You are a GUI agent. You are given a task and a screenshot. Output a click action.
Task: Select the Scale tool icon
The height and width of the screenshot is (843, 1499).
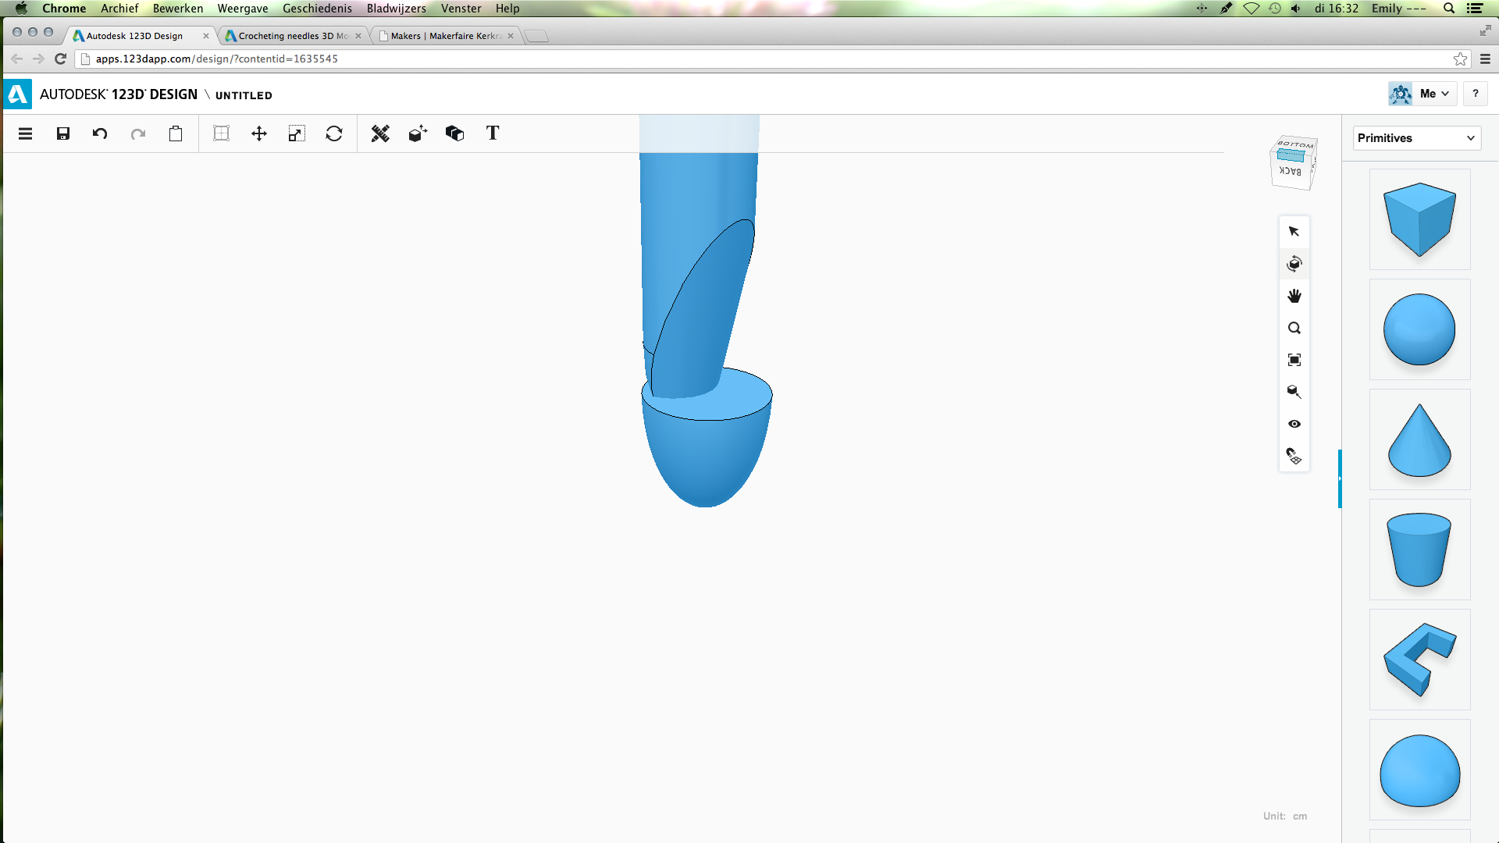pyautogui.click(x=296, y=133)
